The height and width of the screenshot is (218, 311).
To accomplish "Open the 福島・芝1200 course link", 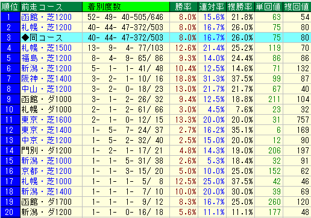I will pyautogui.click(x=46, y=58).
